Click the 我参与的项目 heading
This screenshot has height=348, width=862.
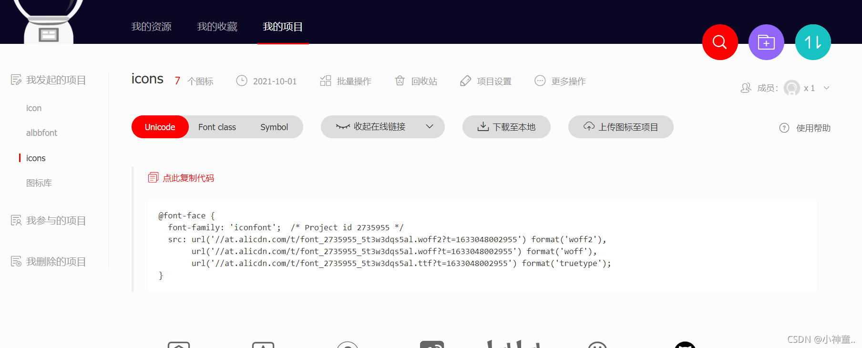point(56,220)
